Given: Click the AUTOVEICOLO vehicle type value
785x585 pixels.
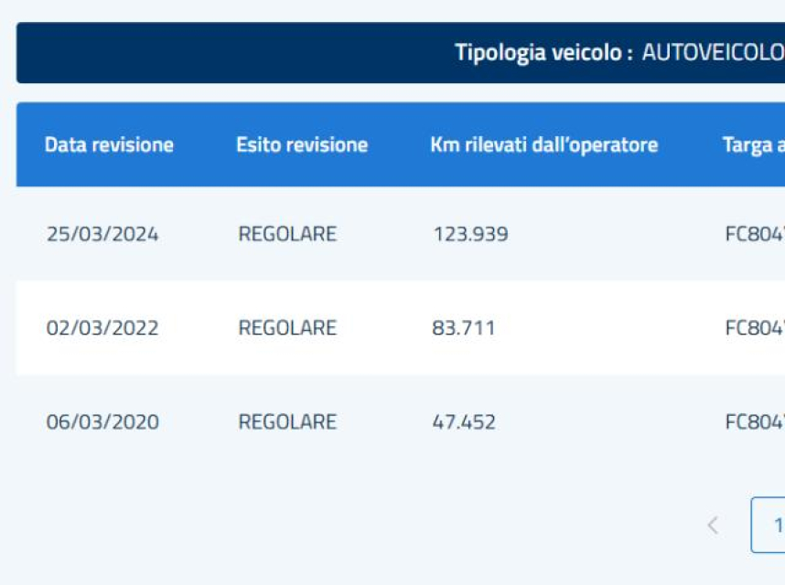Looking at the screenshot, I should (x=713, y=52).
